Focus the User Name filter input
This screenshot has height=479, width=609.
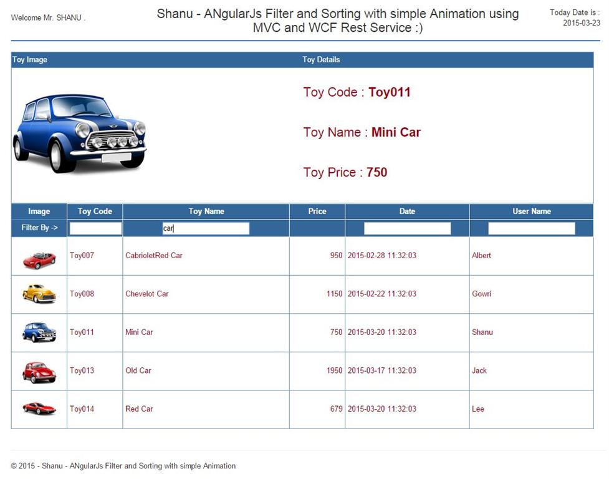[x=531, y=228]
